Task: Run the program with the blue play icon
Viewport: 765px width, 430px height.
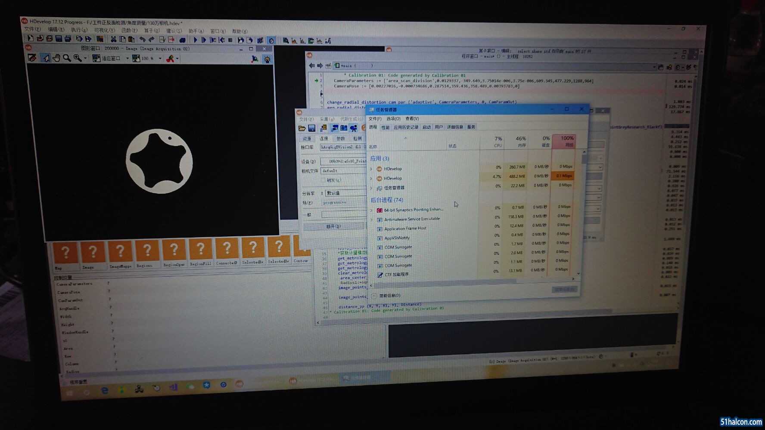Action: [x=195, y=40]
